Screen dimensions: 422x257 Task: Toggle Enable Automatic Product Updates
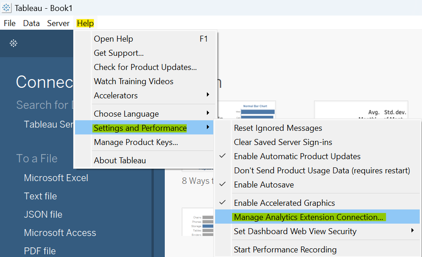pyautogui.click(x=297, y=156)
